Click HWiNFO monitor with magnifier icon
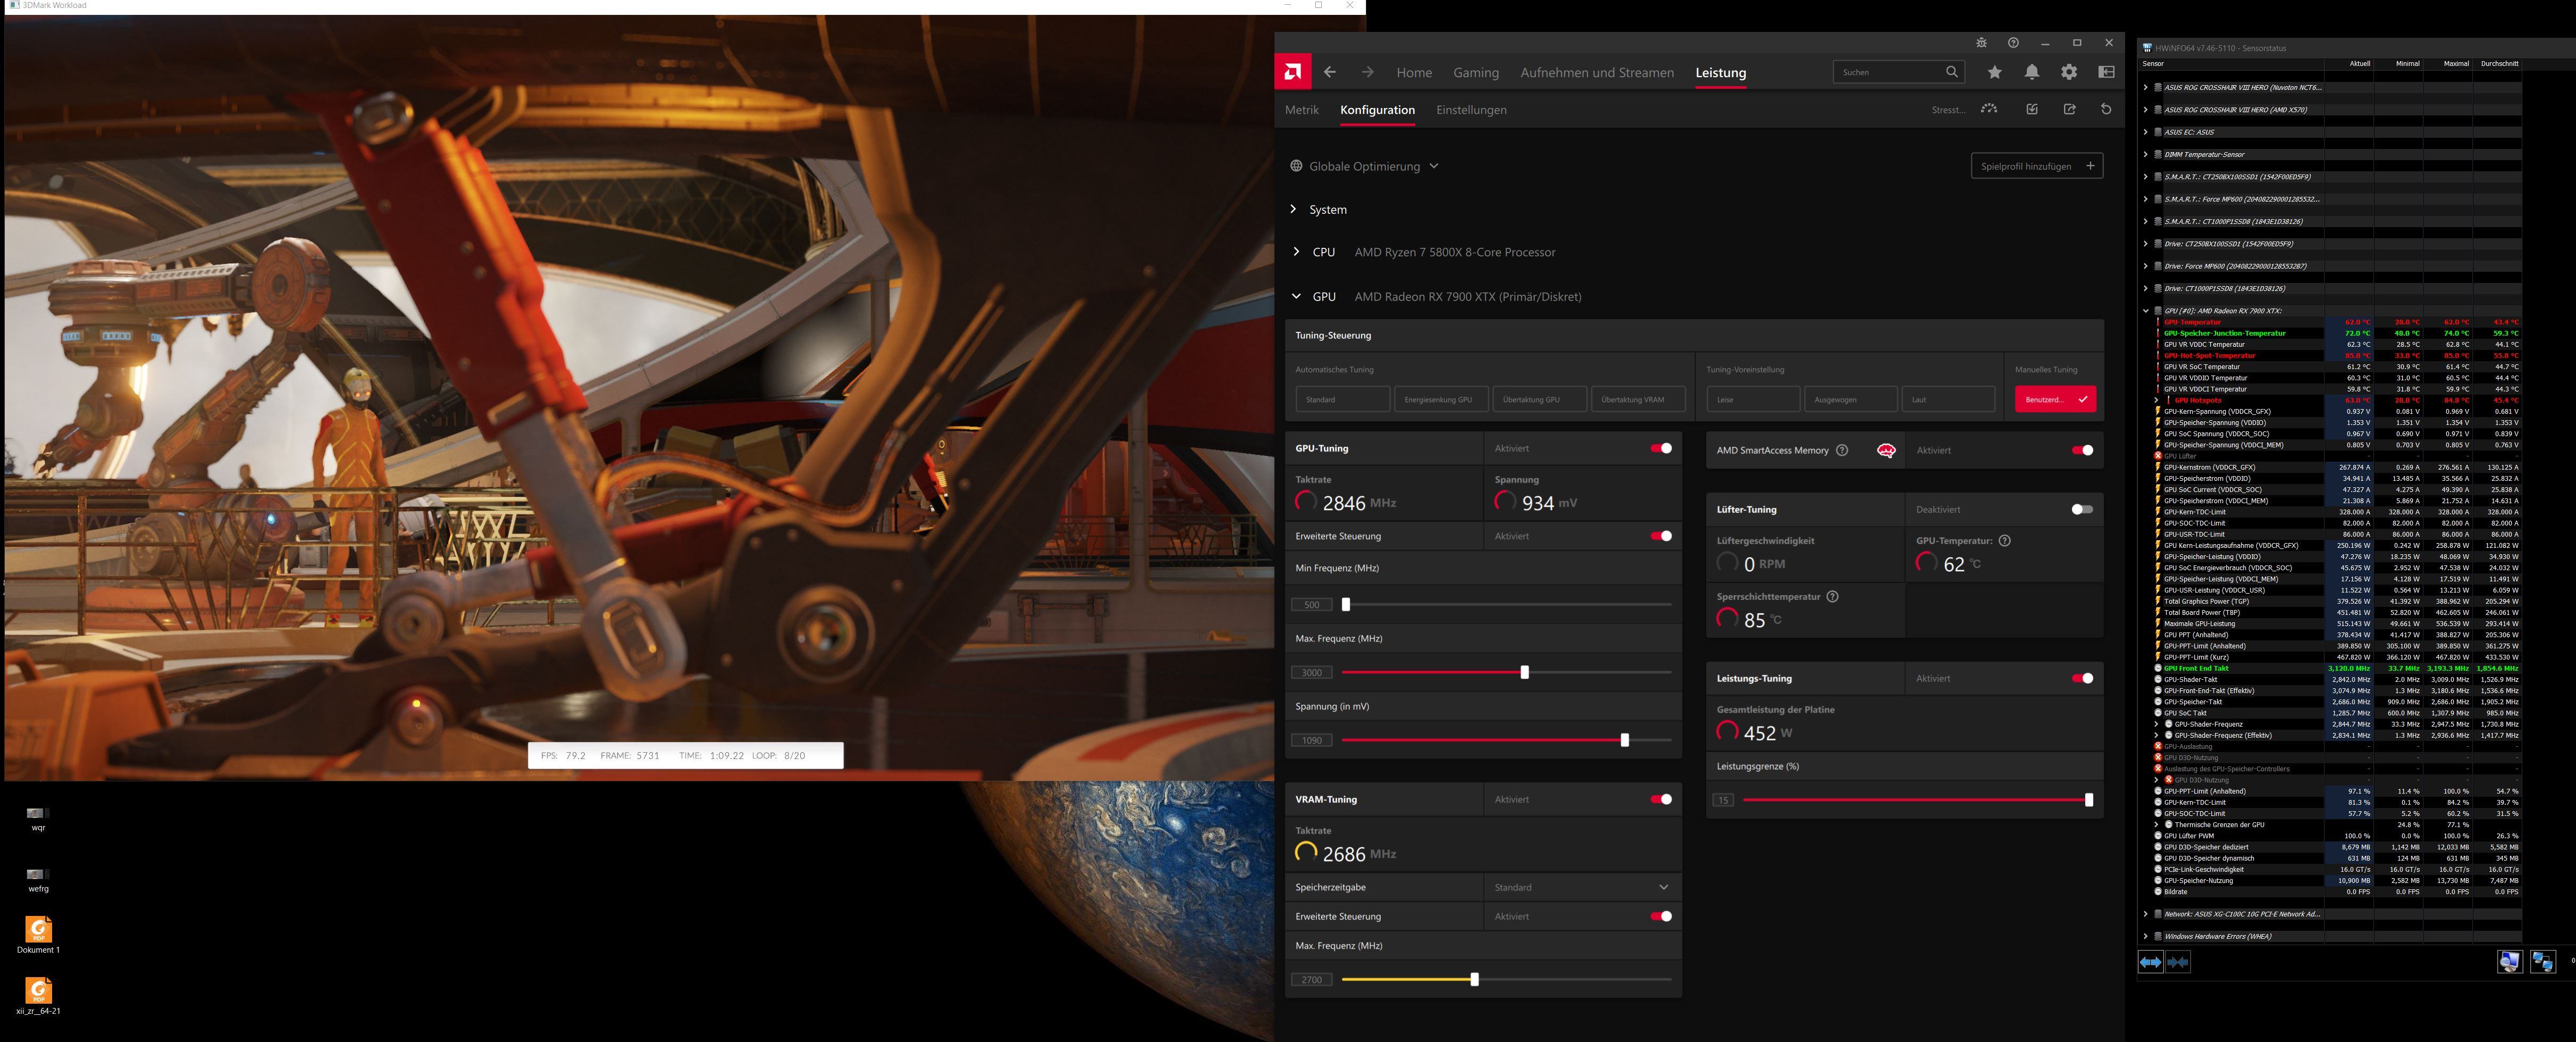The image size is (2576, 1042). (2510, 962)
